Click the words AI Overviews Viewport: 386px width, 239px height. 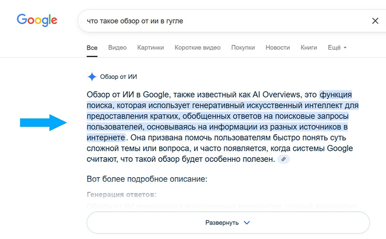[277, 94]
